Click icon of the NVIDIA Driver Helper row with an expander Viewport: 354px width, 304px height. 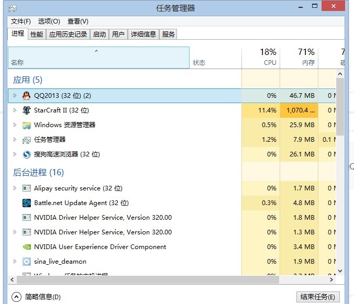tap(27, 232)
